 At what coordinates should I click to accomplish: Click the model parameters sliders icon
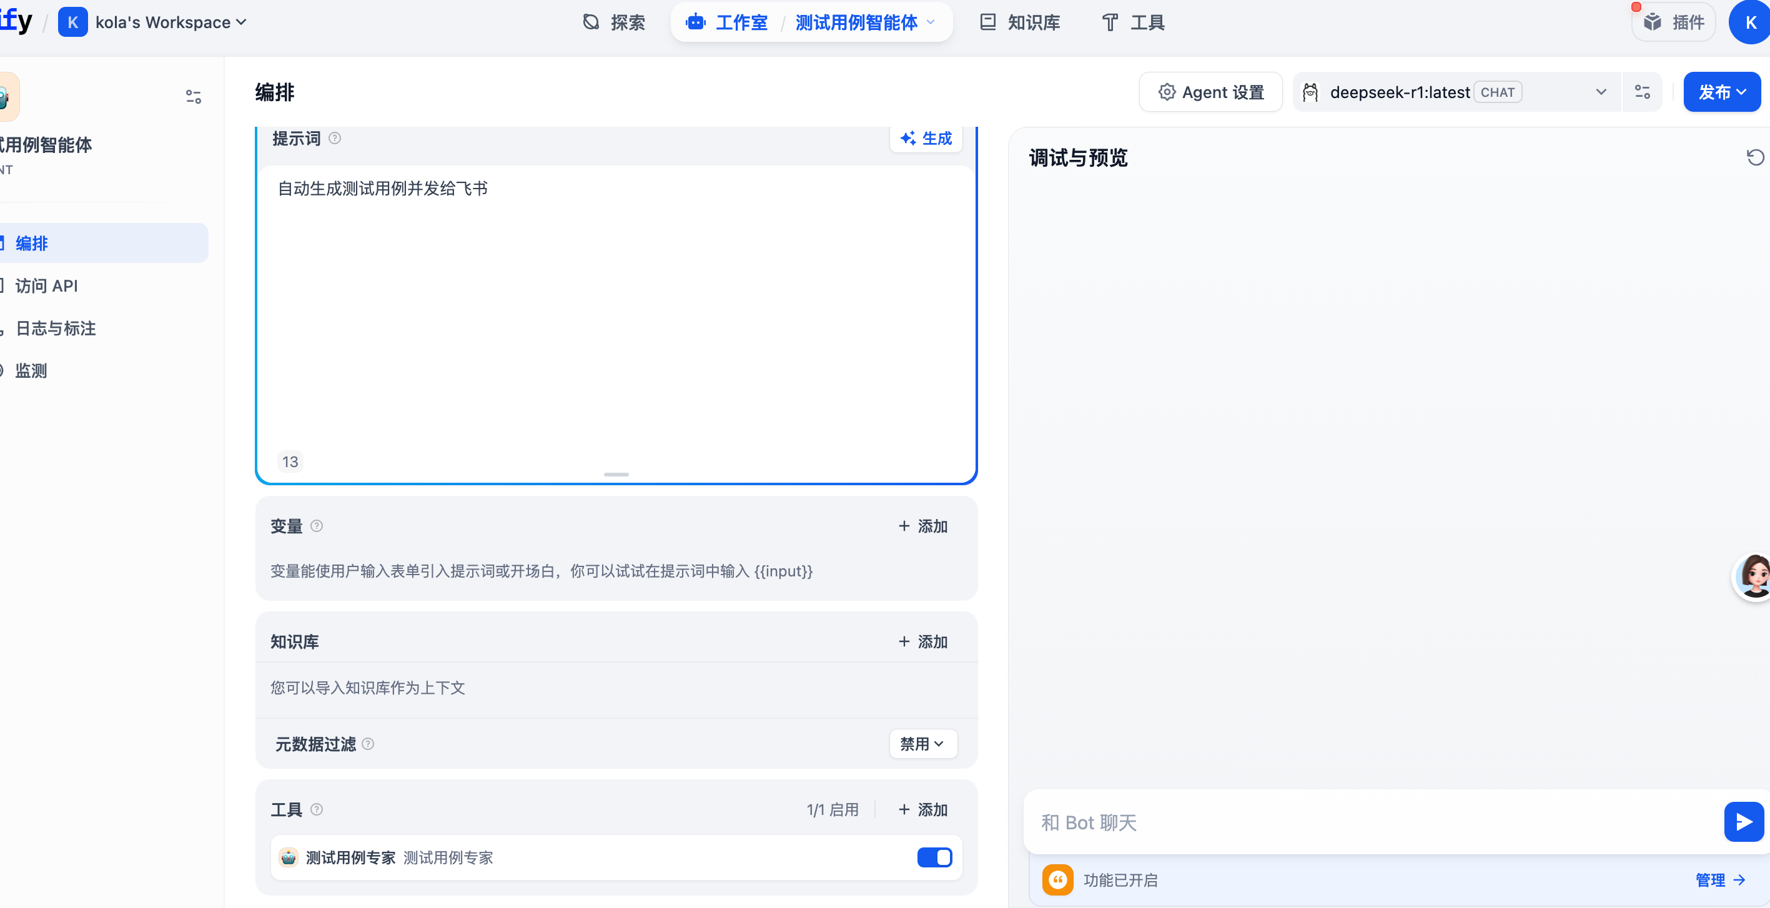pos(1642,92)
